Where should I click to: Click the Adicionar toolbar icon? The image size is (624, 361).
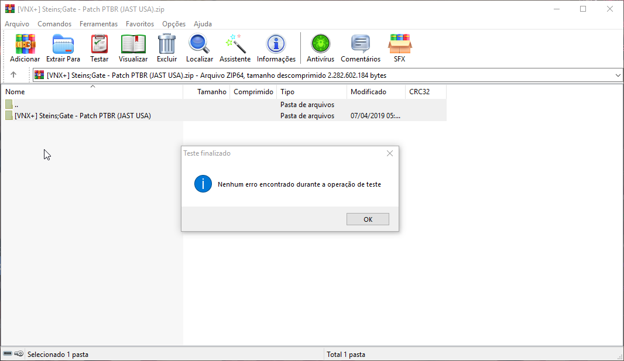click(x=25, y=44)
